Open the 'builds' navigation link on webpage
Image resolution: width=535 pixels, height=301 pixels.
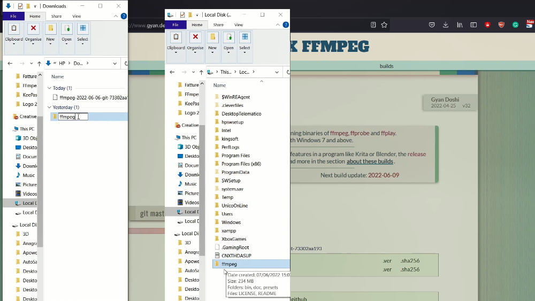[x=386, y=66]
